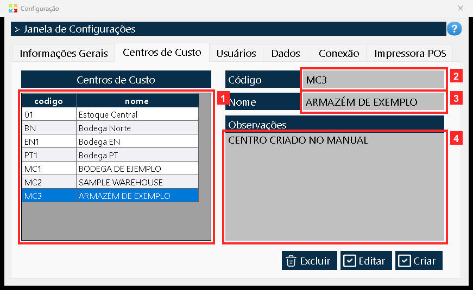Click the code cell PT1
The height and width of the screenshot is (290, 473).
click(x=49, y=155)
